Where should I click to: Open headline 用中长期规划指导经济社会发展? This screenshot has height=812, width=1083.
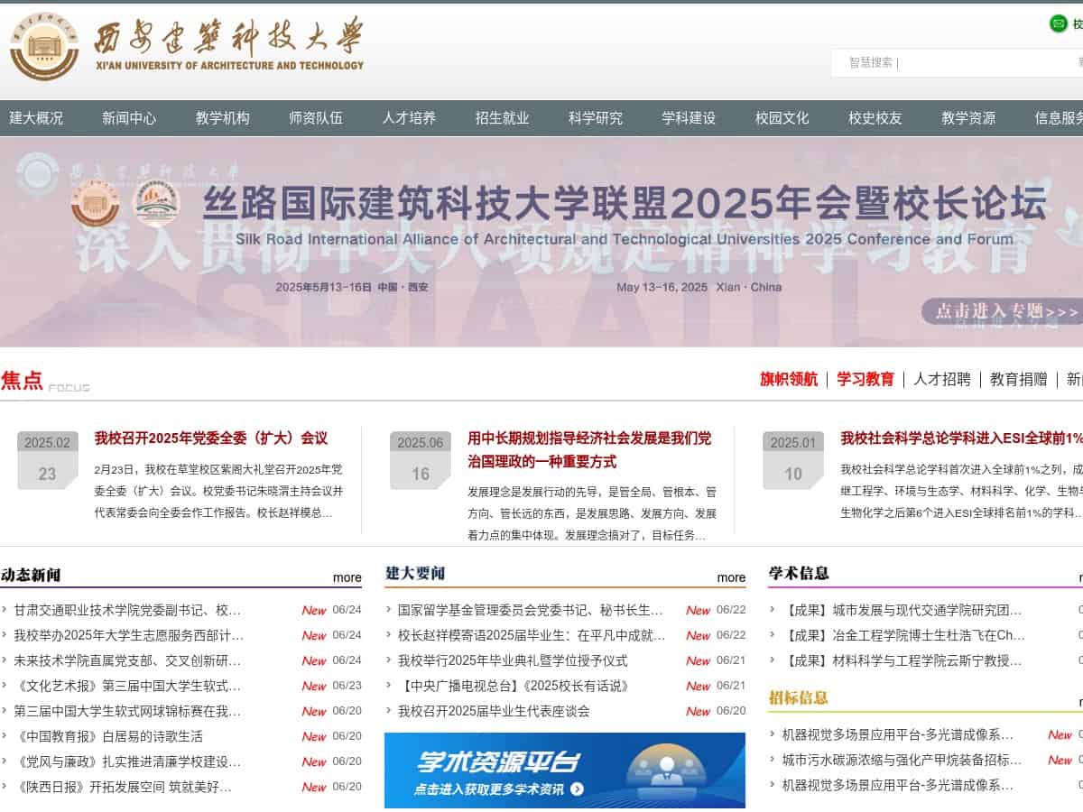(589, 449)
